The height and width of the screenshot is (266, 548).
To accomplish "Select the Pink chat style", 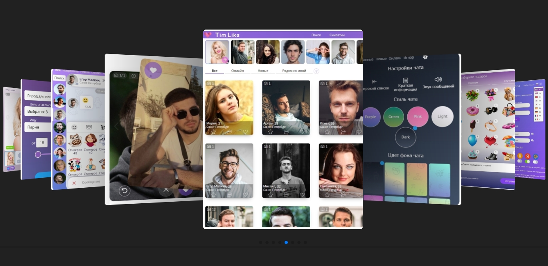I will pos(418,117).
